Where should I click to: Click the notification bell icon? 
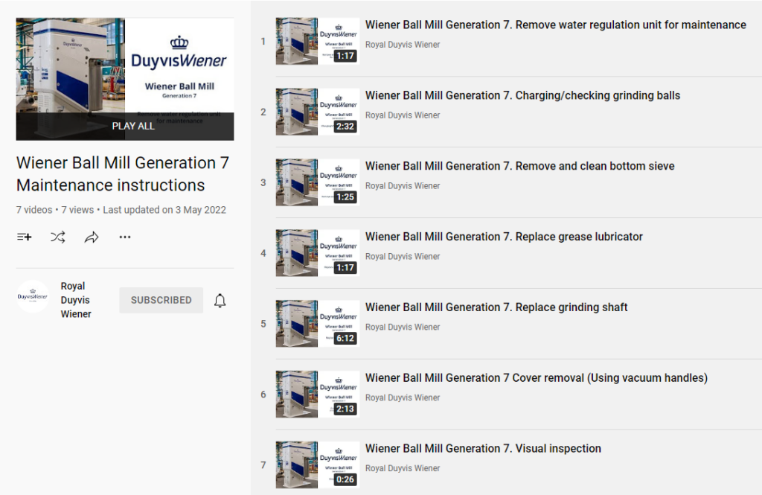220,301
